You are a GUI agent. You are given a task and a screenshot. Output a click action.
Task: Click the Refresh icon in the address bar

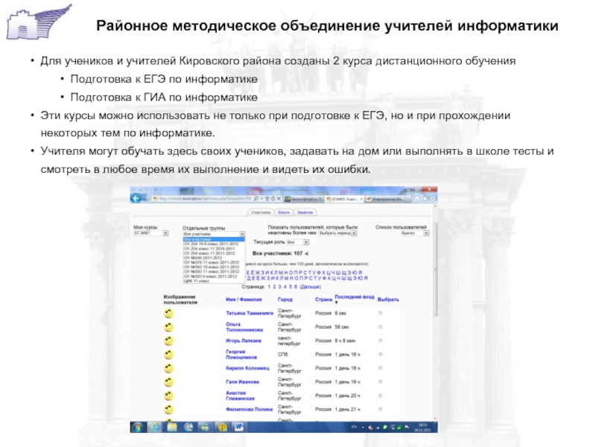click(x=273, y=198)
